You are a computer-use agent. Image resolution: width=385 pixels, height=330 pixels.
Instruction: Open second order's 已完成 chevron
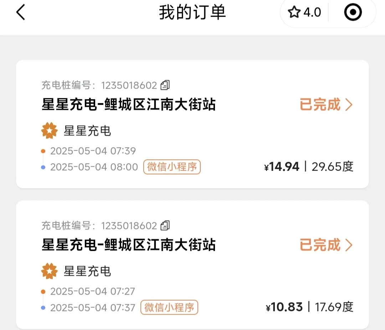pos(349,245)
